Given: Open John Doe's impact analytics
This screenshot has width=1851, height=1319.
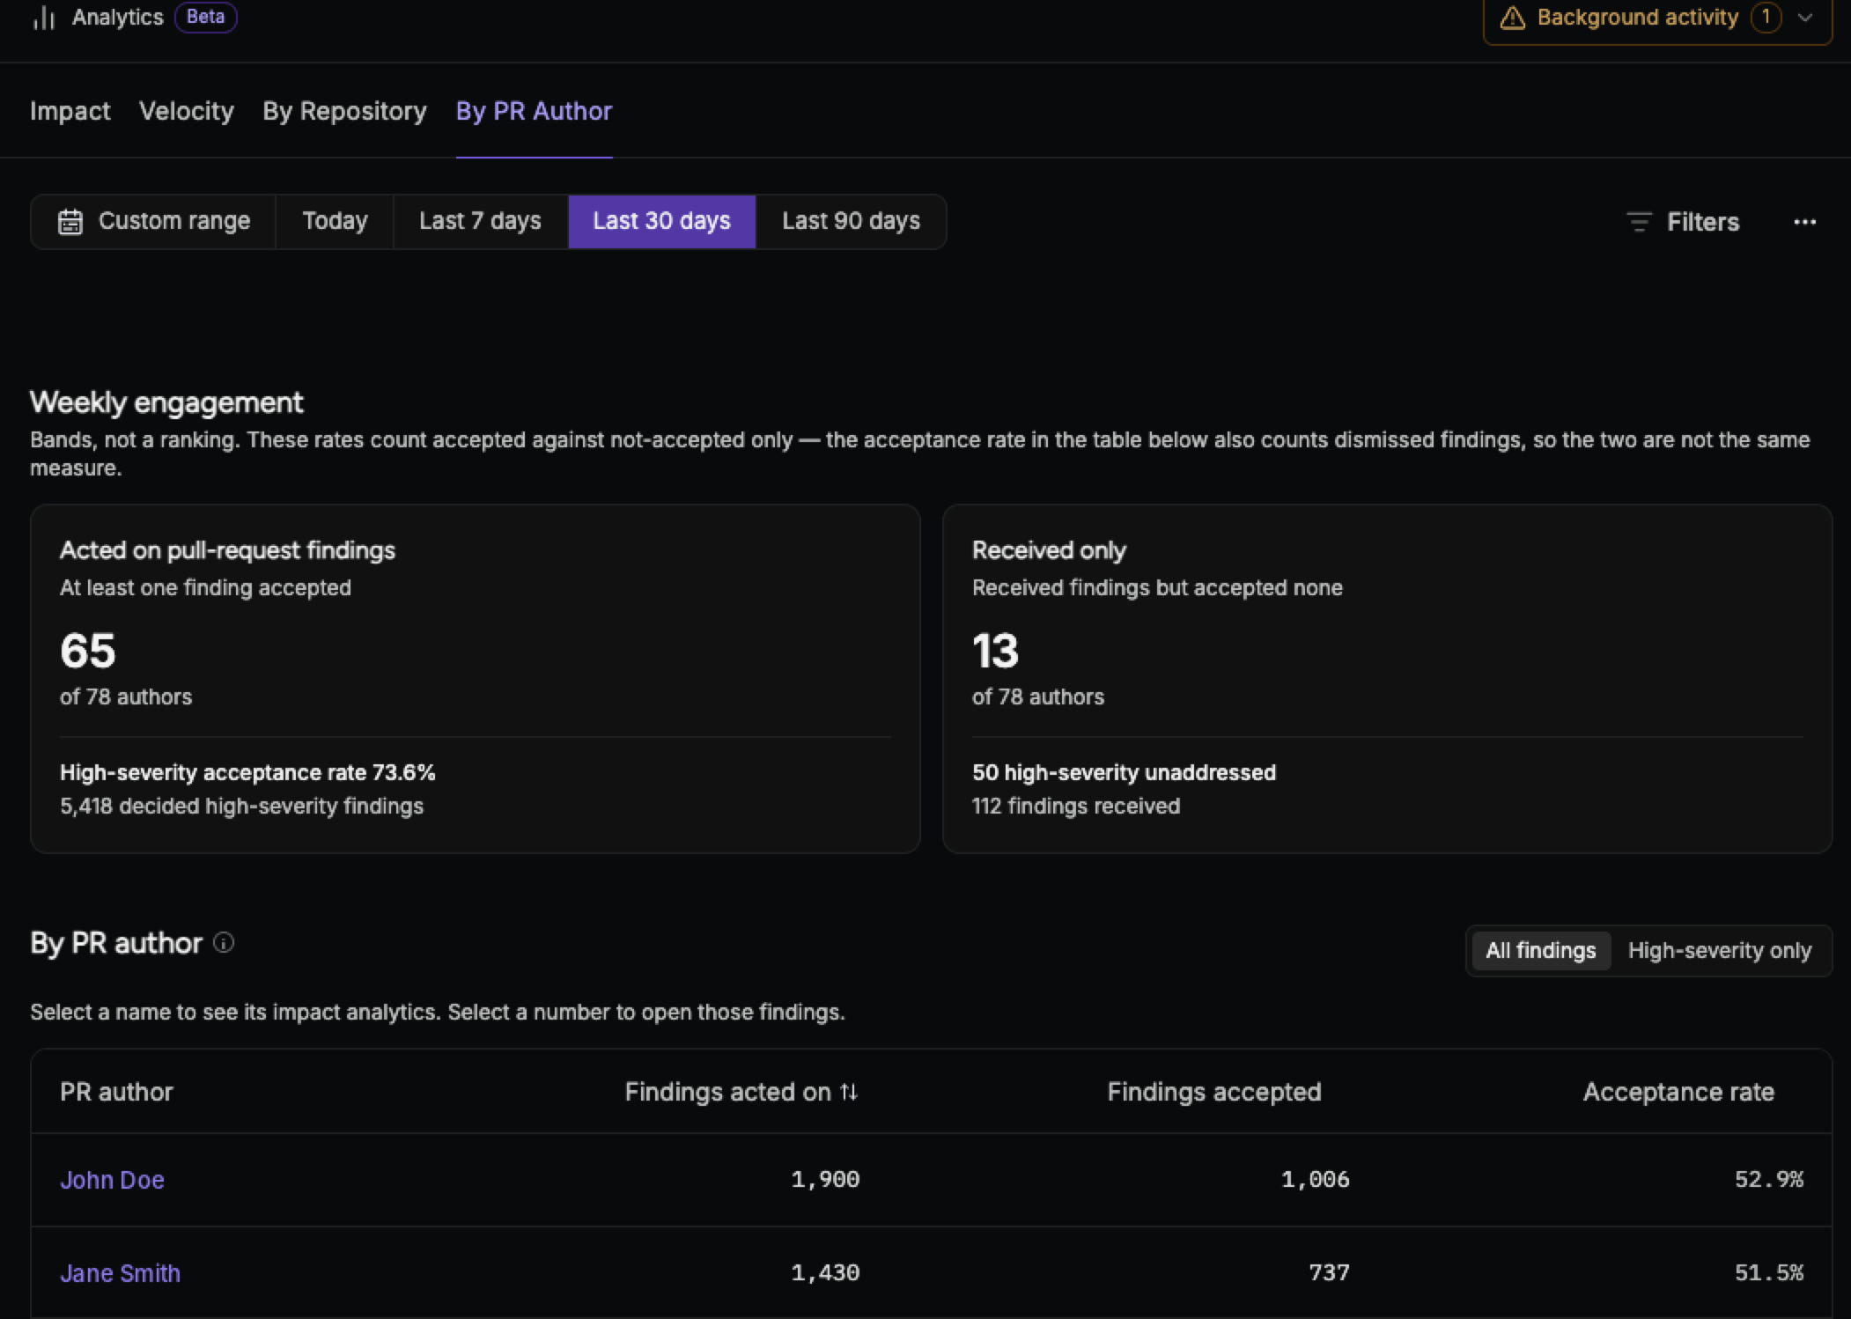Looking at the screenshot, I should [x=112, y=1180].
